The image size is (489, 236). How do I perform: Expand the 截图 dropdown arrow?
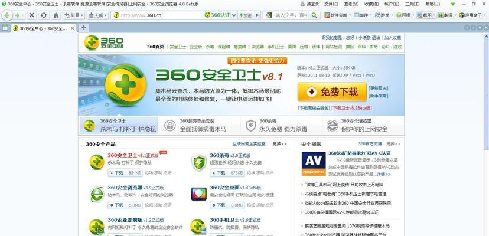435,15
